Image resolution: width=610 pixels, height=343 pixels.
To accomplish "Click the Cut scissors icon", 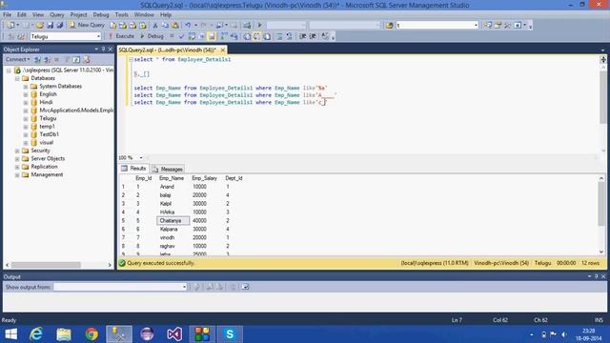I will click(x=155, y=26).
